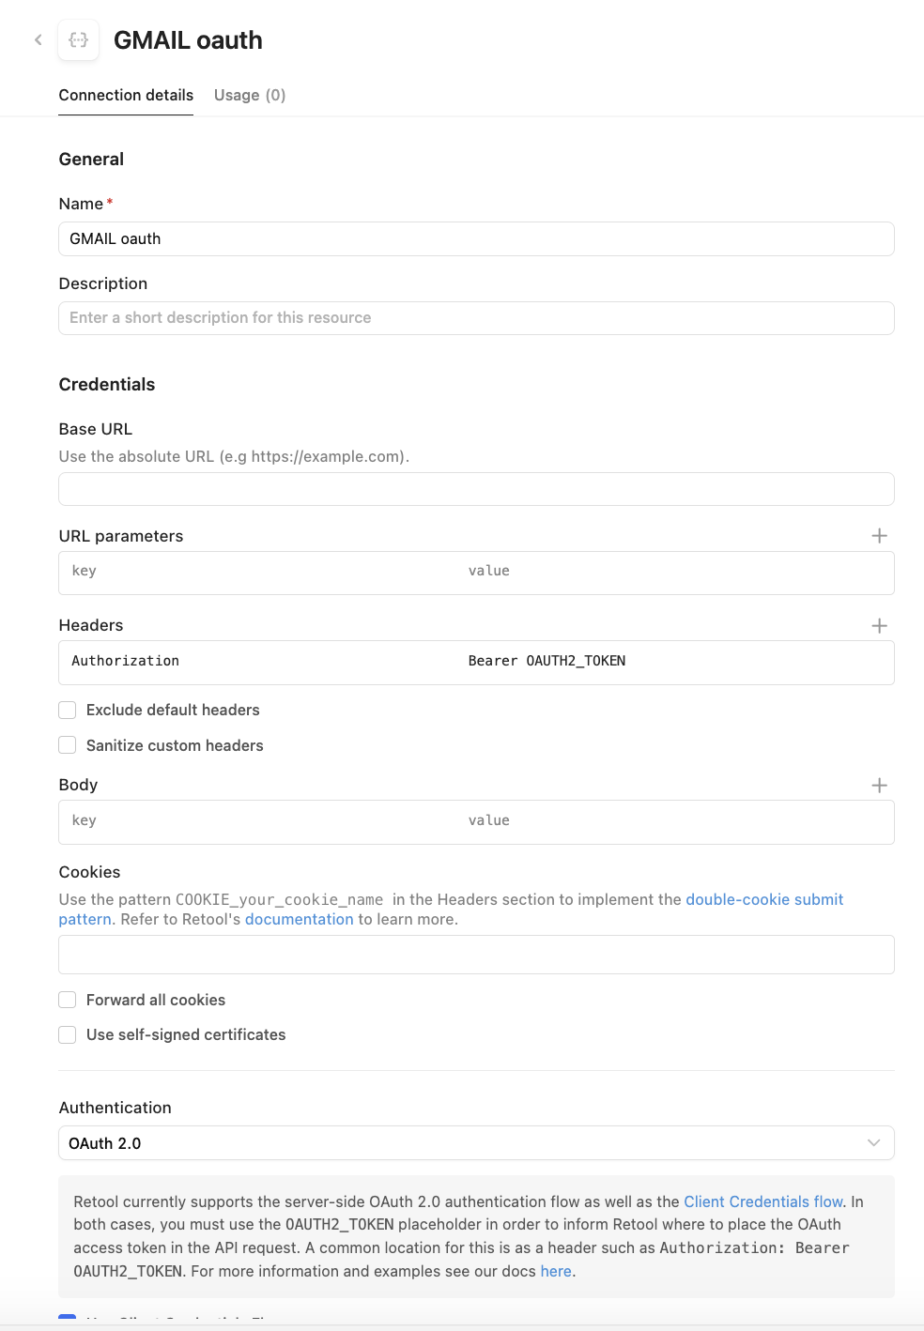
Task: Click the GMAIL oauth resource icon
Action: point(78,39)
